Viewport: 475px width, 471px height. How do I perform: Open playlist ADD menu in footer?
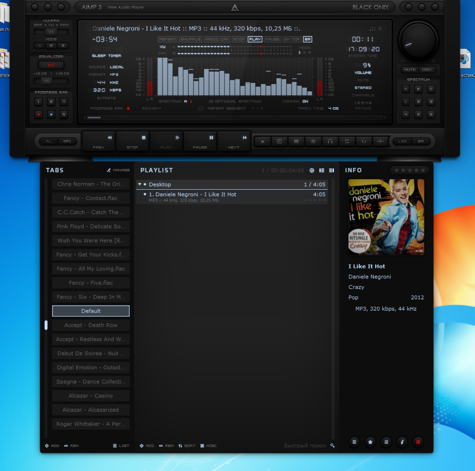pos(147,446)
